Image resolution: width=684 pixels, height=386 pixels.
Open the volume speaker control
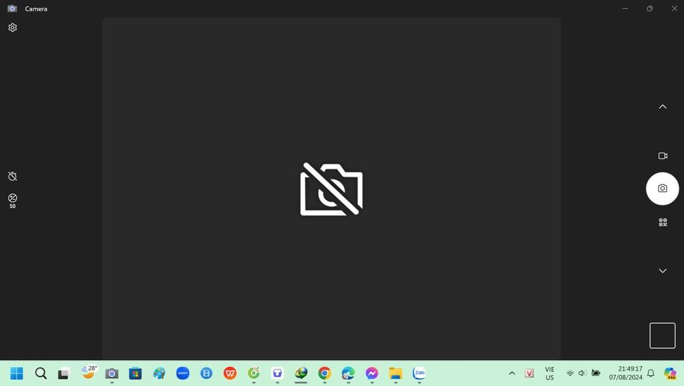(582, 373)
